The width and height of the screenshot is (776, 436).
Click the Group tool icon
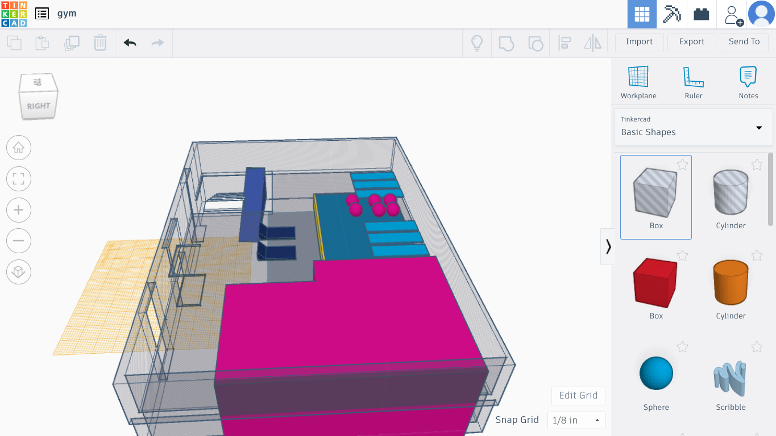506,43
